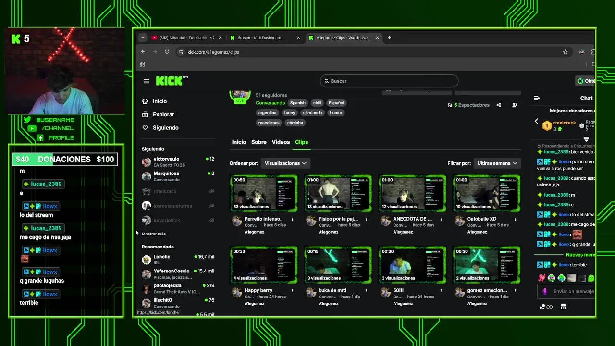Open recommended channel paolaojedda
615x346 pixels.
click(178, 288)
